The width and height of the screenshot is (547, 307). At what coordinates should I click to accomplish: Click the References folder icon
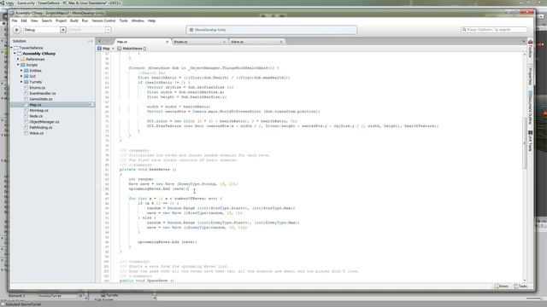23,59
